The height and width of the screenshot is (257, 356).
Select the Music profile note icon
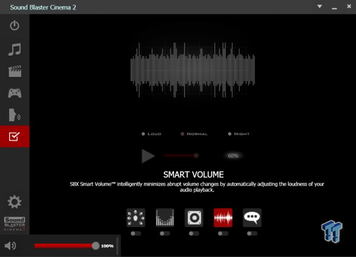coord(14,49)
